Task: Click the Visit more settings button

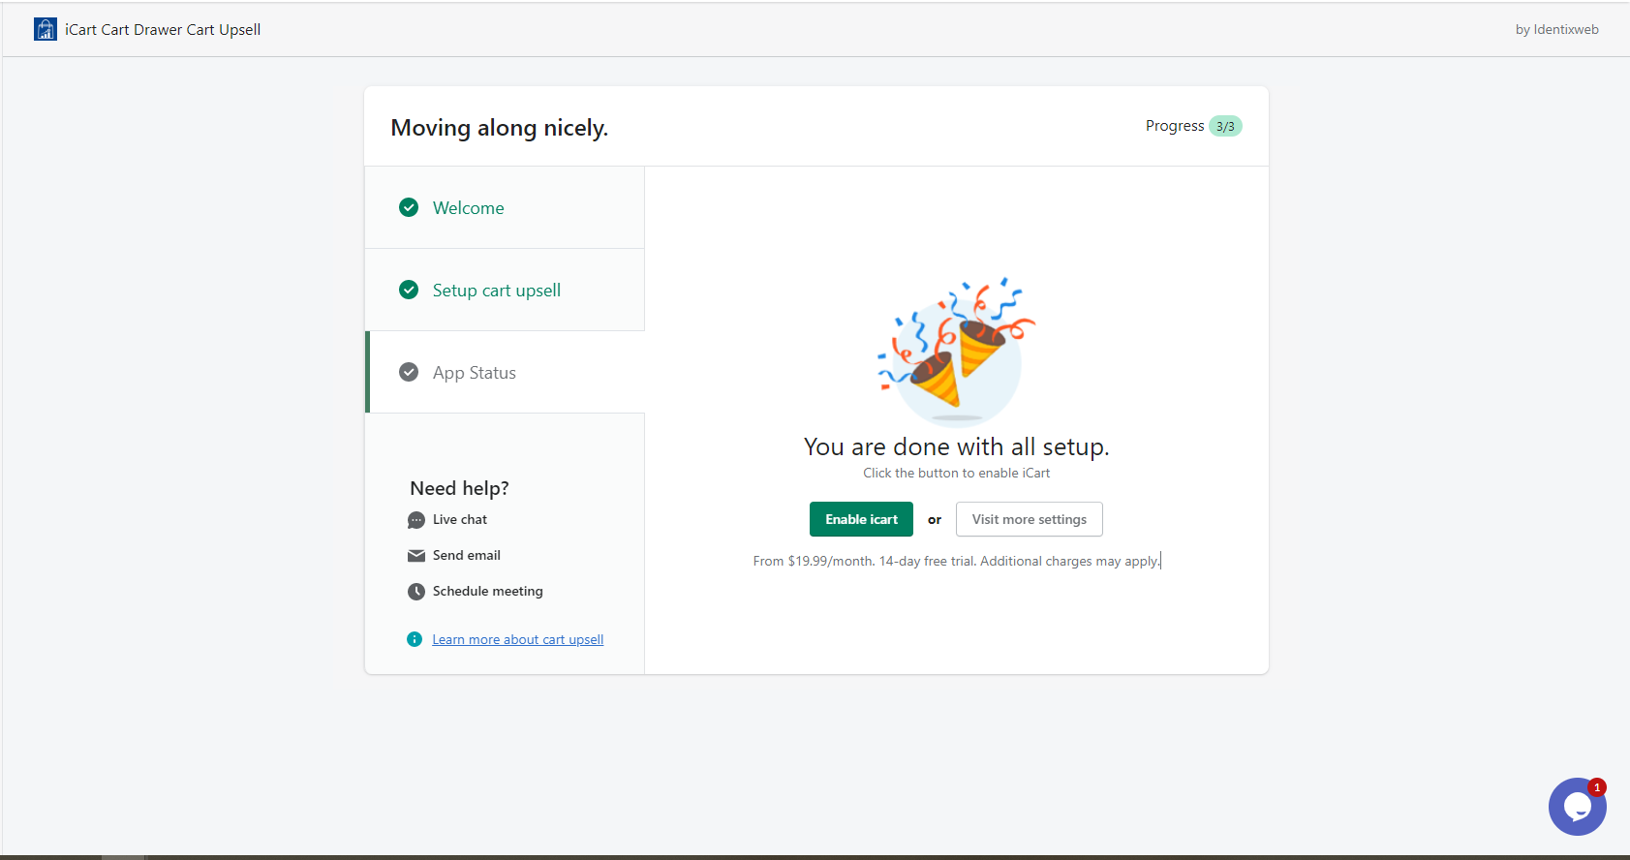Action: [1029, 519]
